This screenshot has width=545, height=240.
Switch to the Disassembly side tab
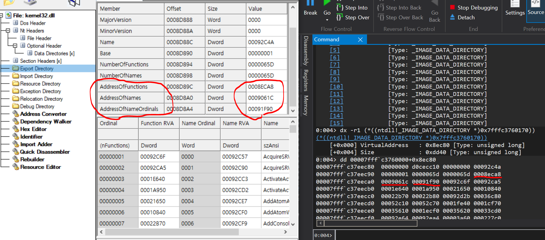click(x=306, y=51)
